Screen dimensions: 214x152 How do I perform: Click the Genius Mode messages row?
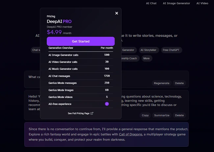click(x=81, y=83)
